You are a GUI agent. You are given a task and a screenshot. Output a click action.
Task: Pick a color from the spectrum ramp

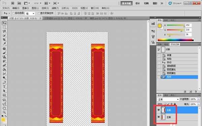pos(176,40)
